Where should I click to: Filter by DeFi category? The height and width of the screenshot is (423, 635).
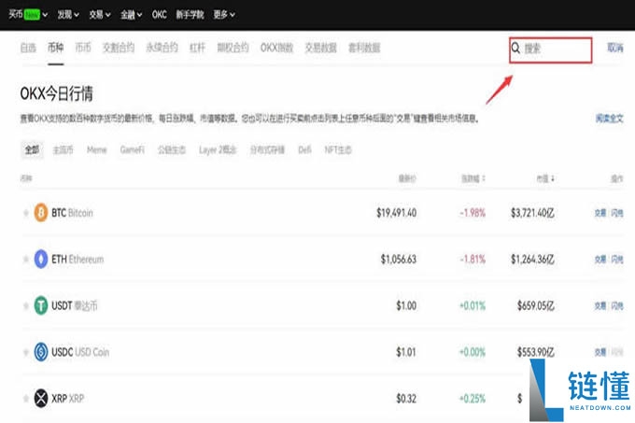[x=304, y=149]
